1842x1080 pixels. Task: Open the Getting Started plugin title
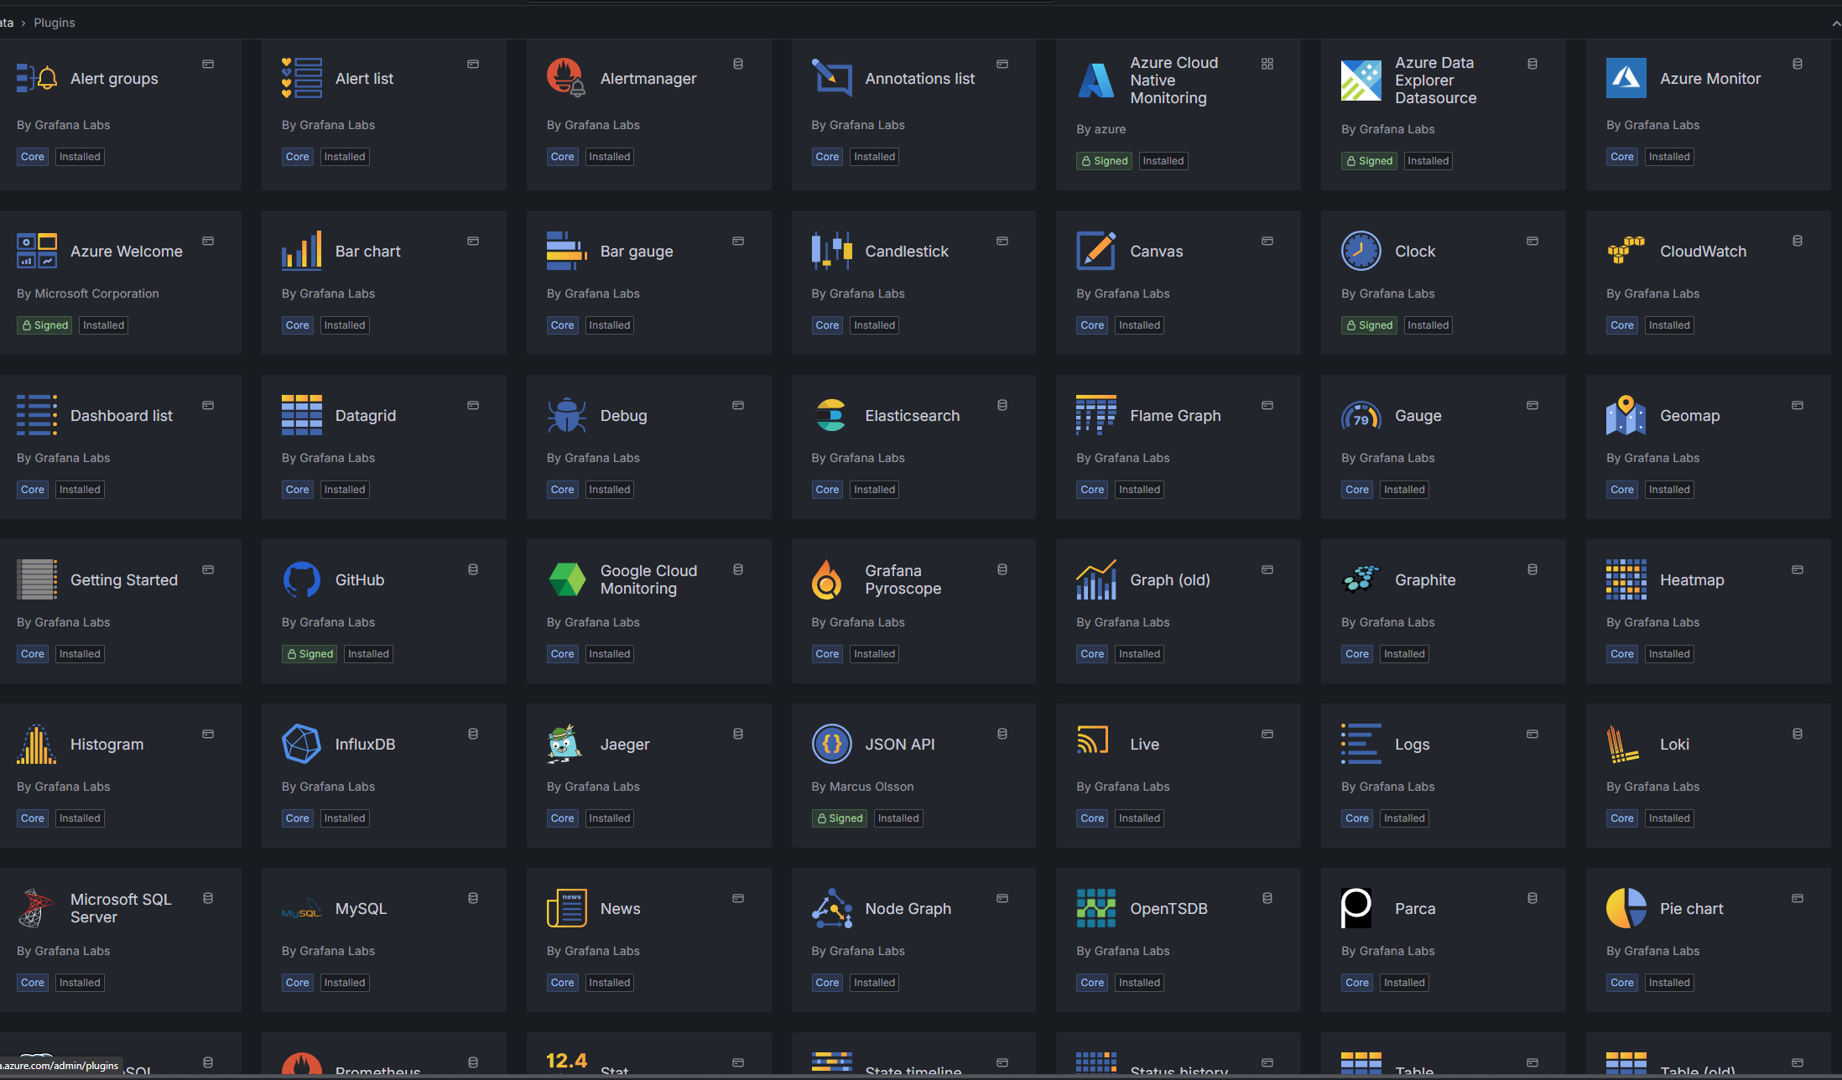coord(124,579)
